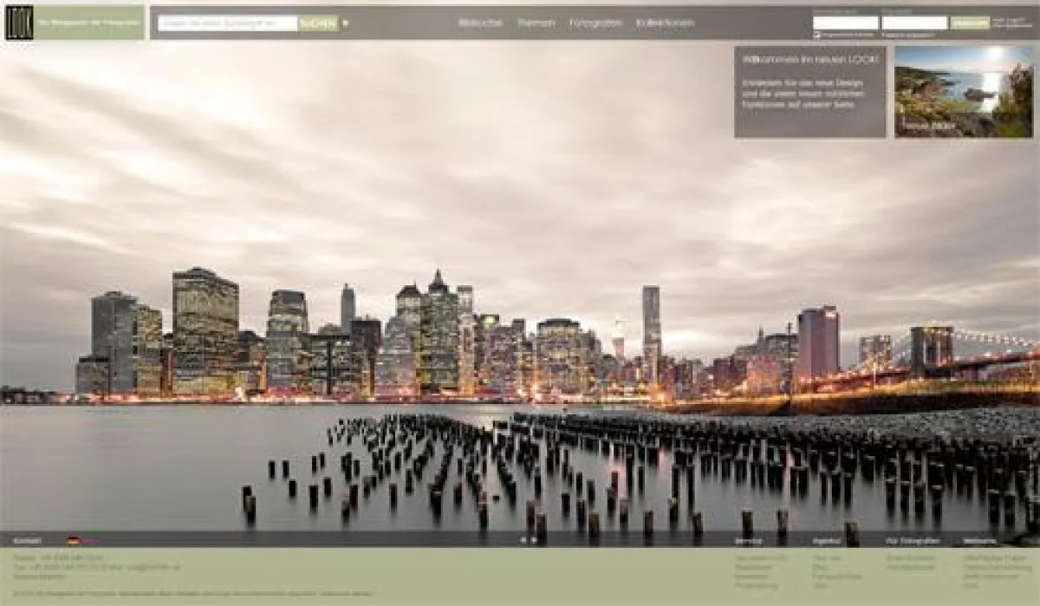Go to previous slideshow image arrow
1040x606 pixels.
point(523,540)
